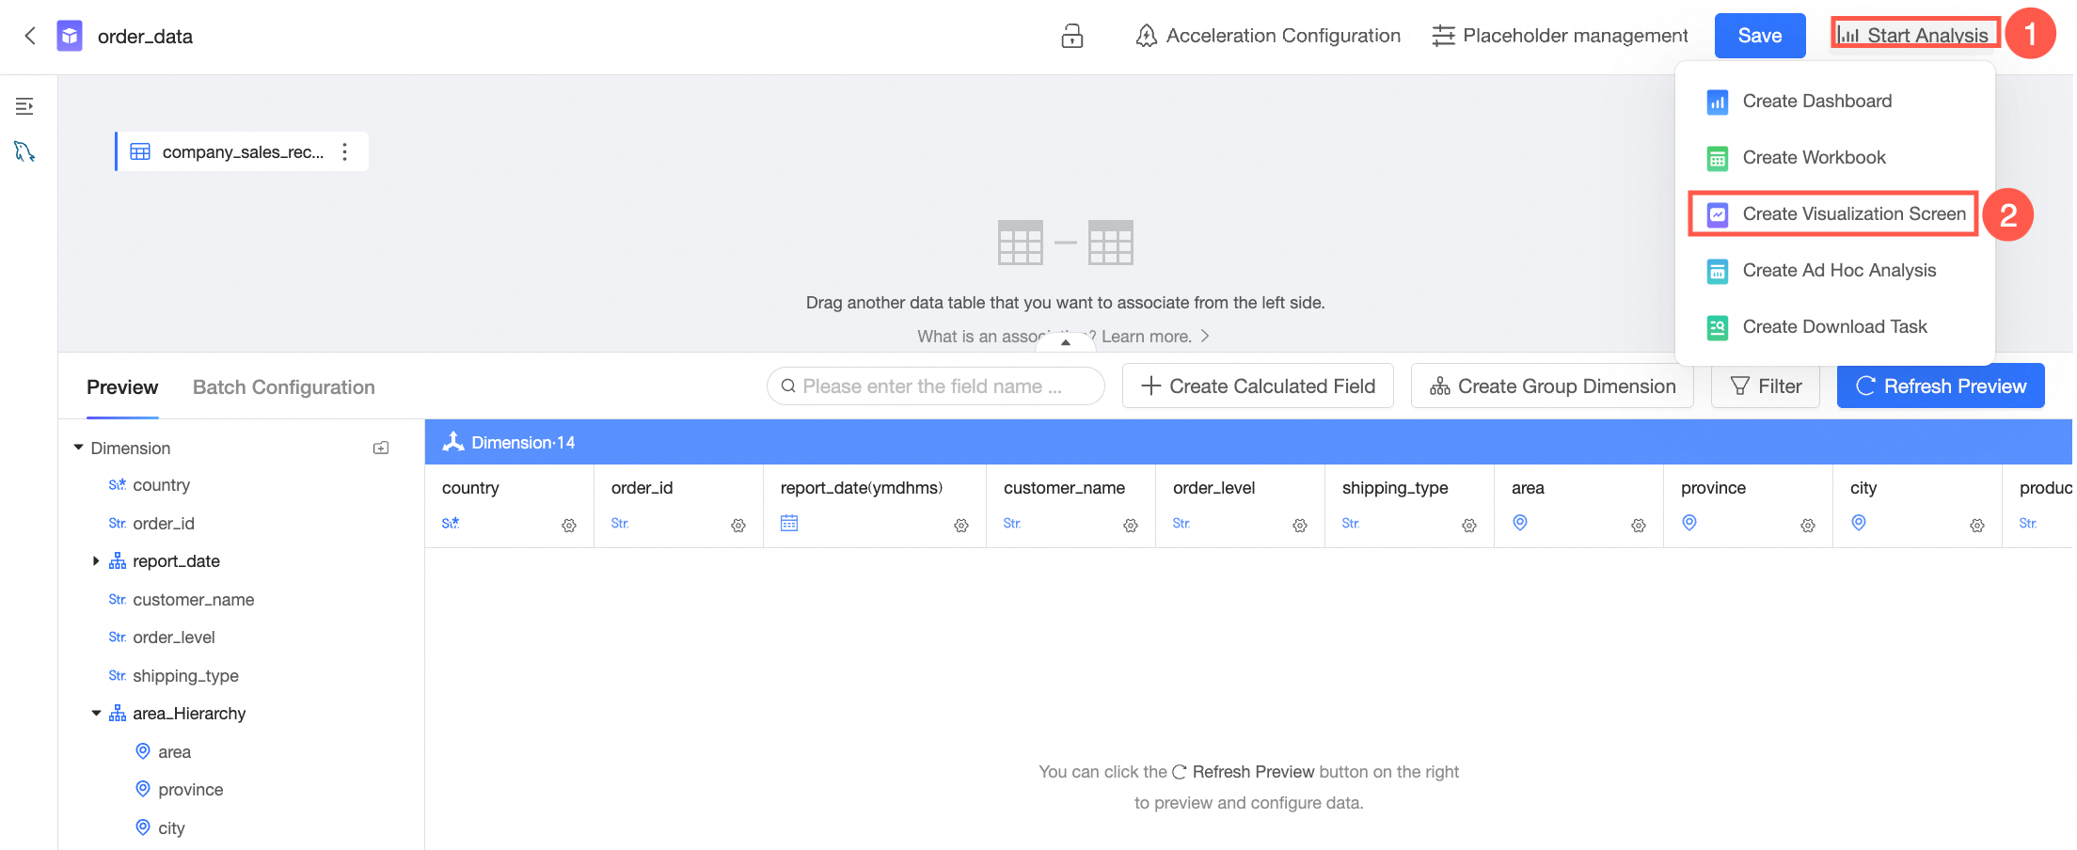
Task: Click the gear icon in order_id column
Action: tap(738, 526)
